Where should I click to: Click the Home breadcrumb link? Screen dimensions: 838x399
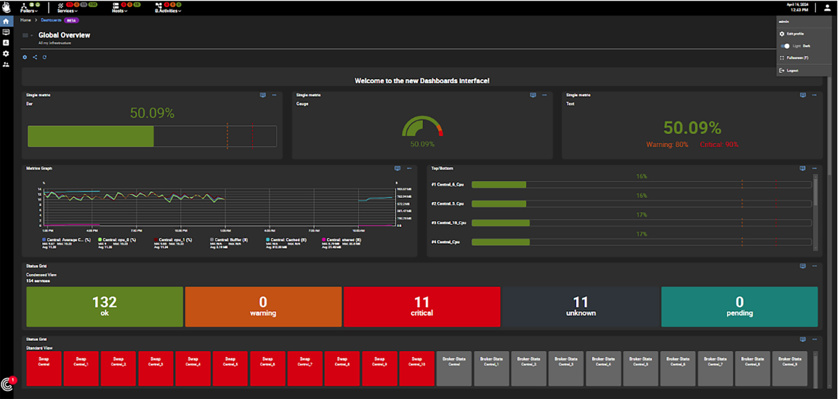click(25, 20)
